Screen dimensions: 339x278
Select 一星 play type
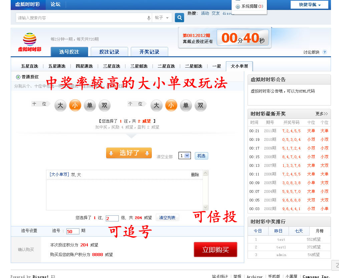(217, 66)
